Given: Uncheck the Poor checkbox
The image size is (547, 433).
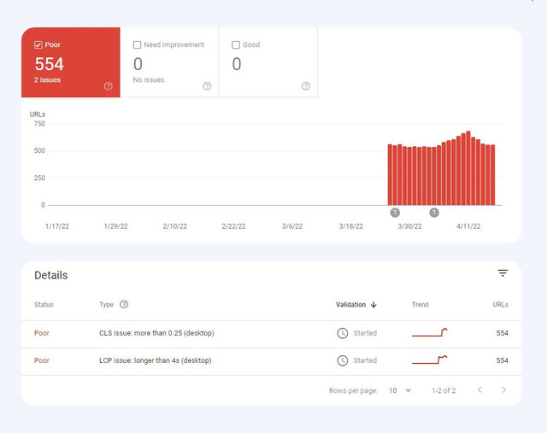Looking at the screenshot, I should (x=38, y=45).
